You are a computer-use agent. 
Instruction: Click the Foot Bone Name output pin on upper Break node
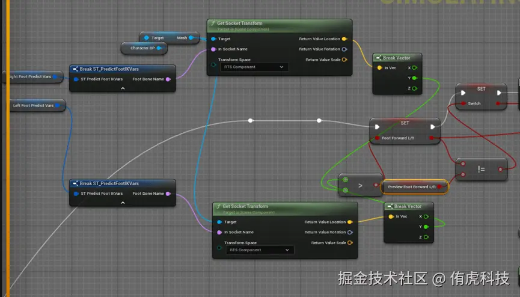point(168,79)
